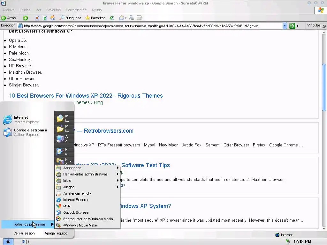Open the Archivo menu
The width and height of the screenshot is (327, 245).
[x=9, y=10]
